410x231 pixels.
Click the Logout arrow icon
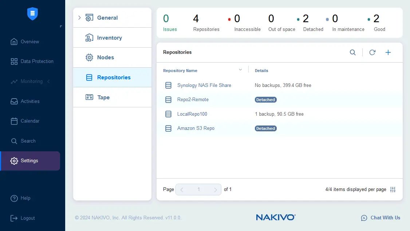click(x=14, y=218)
